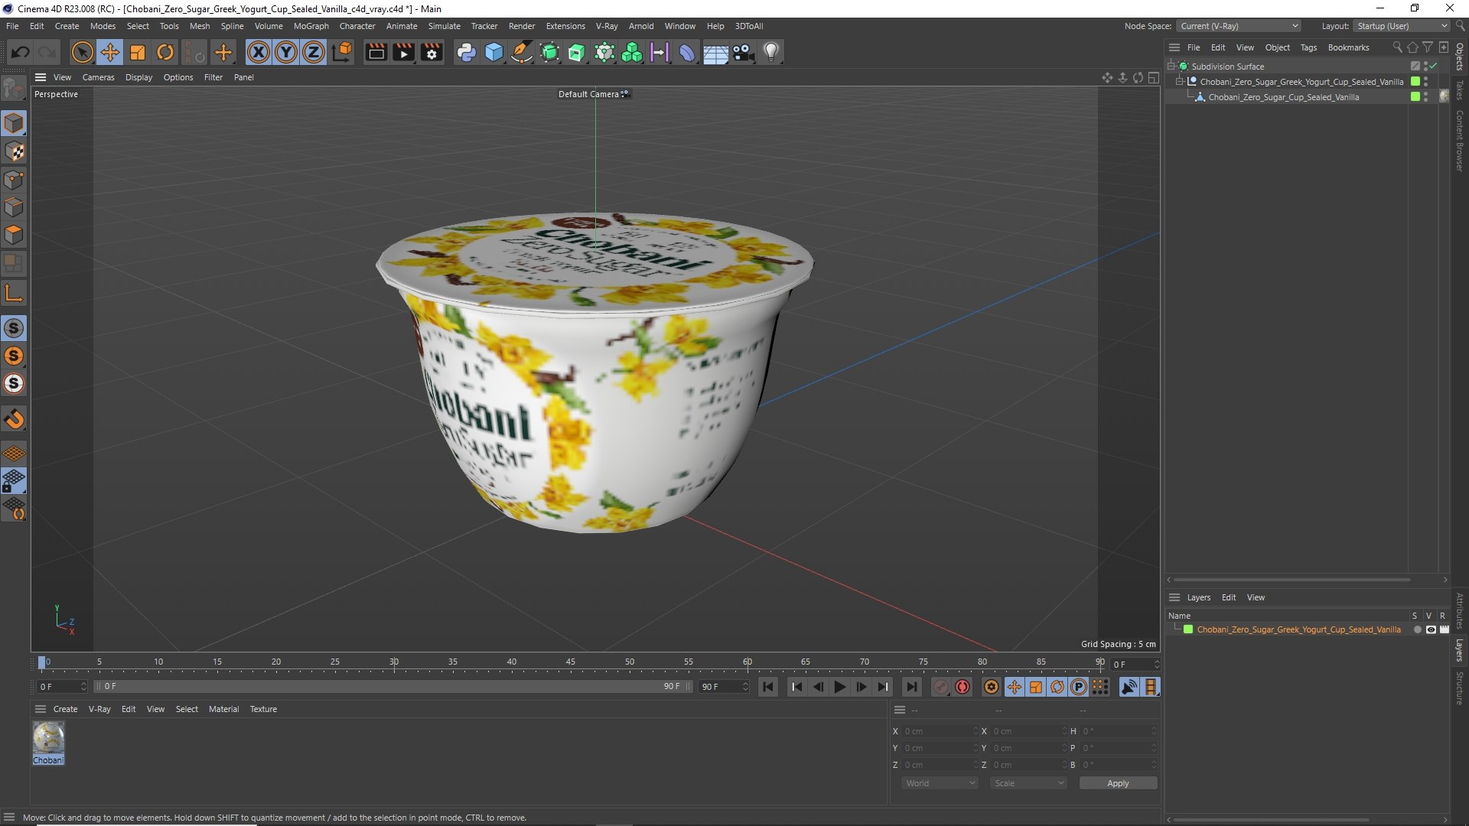Click Record Active Objects button

click(x=941, y=687)
